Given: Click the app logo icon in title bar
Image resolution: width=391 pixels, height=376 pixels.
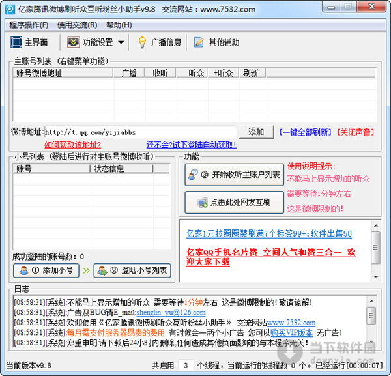Looking at the screenshot, I should coord(10,10).
